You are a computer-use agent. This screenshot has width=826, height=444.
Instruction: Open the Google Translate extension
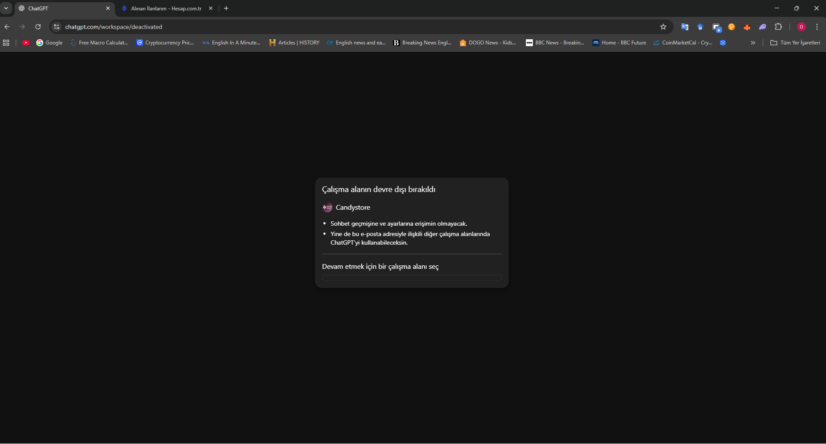coord(685,27)
